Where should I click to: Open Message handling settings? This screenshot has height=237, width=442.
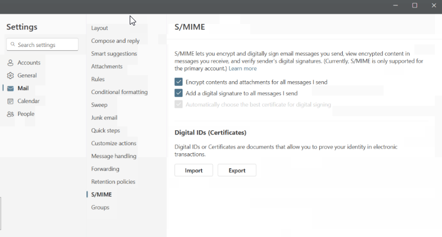coord(114,156)
